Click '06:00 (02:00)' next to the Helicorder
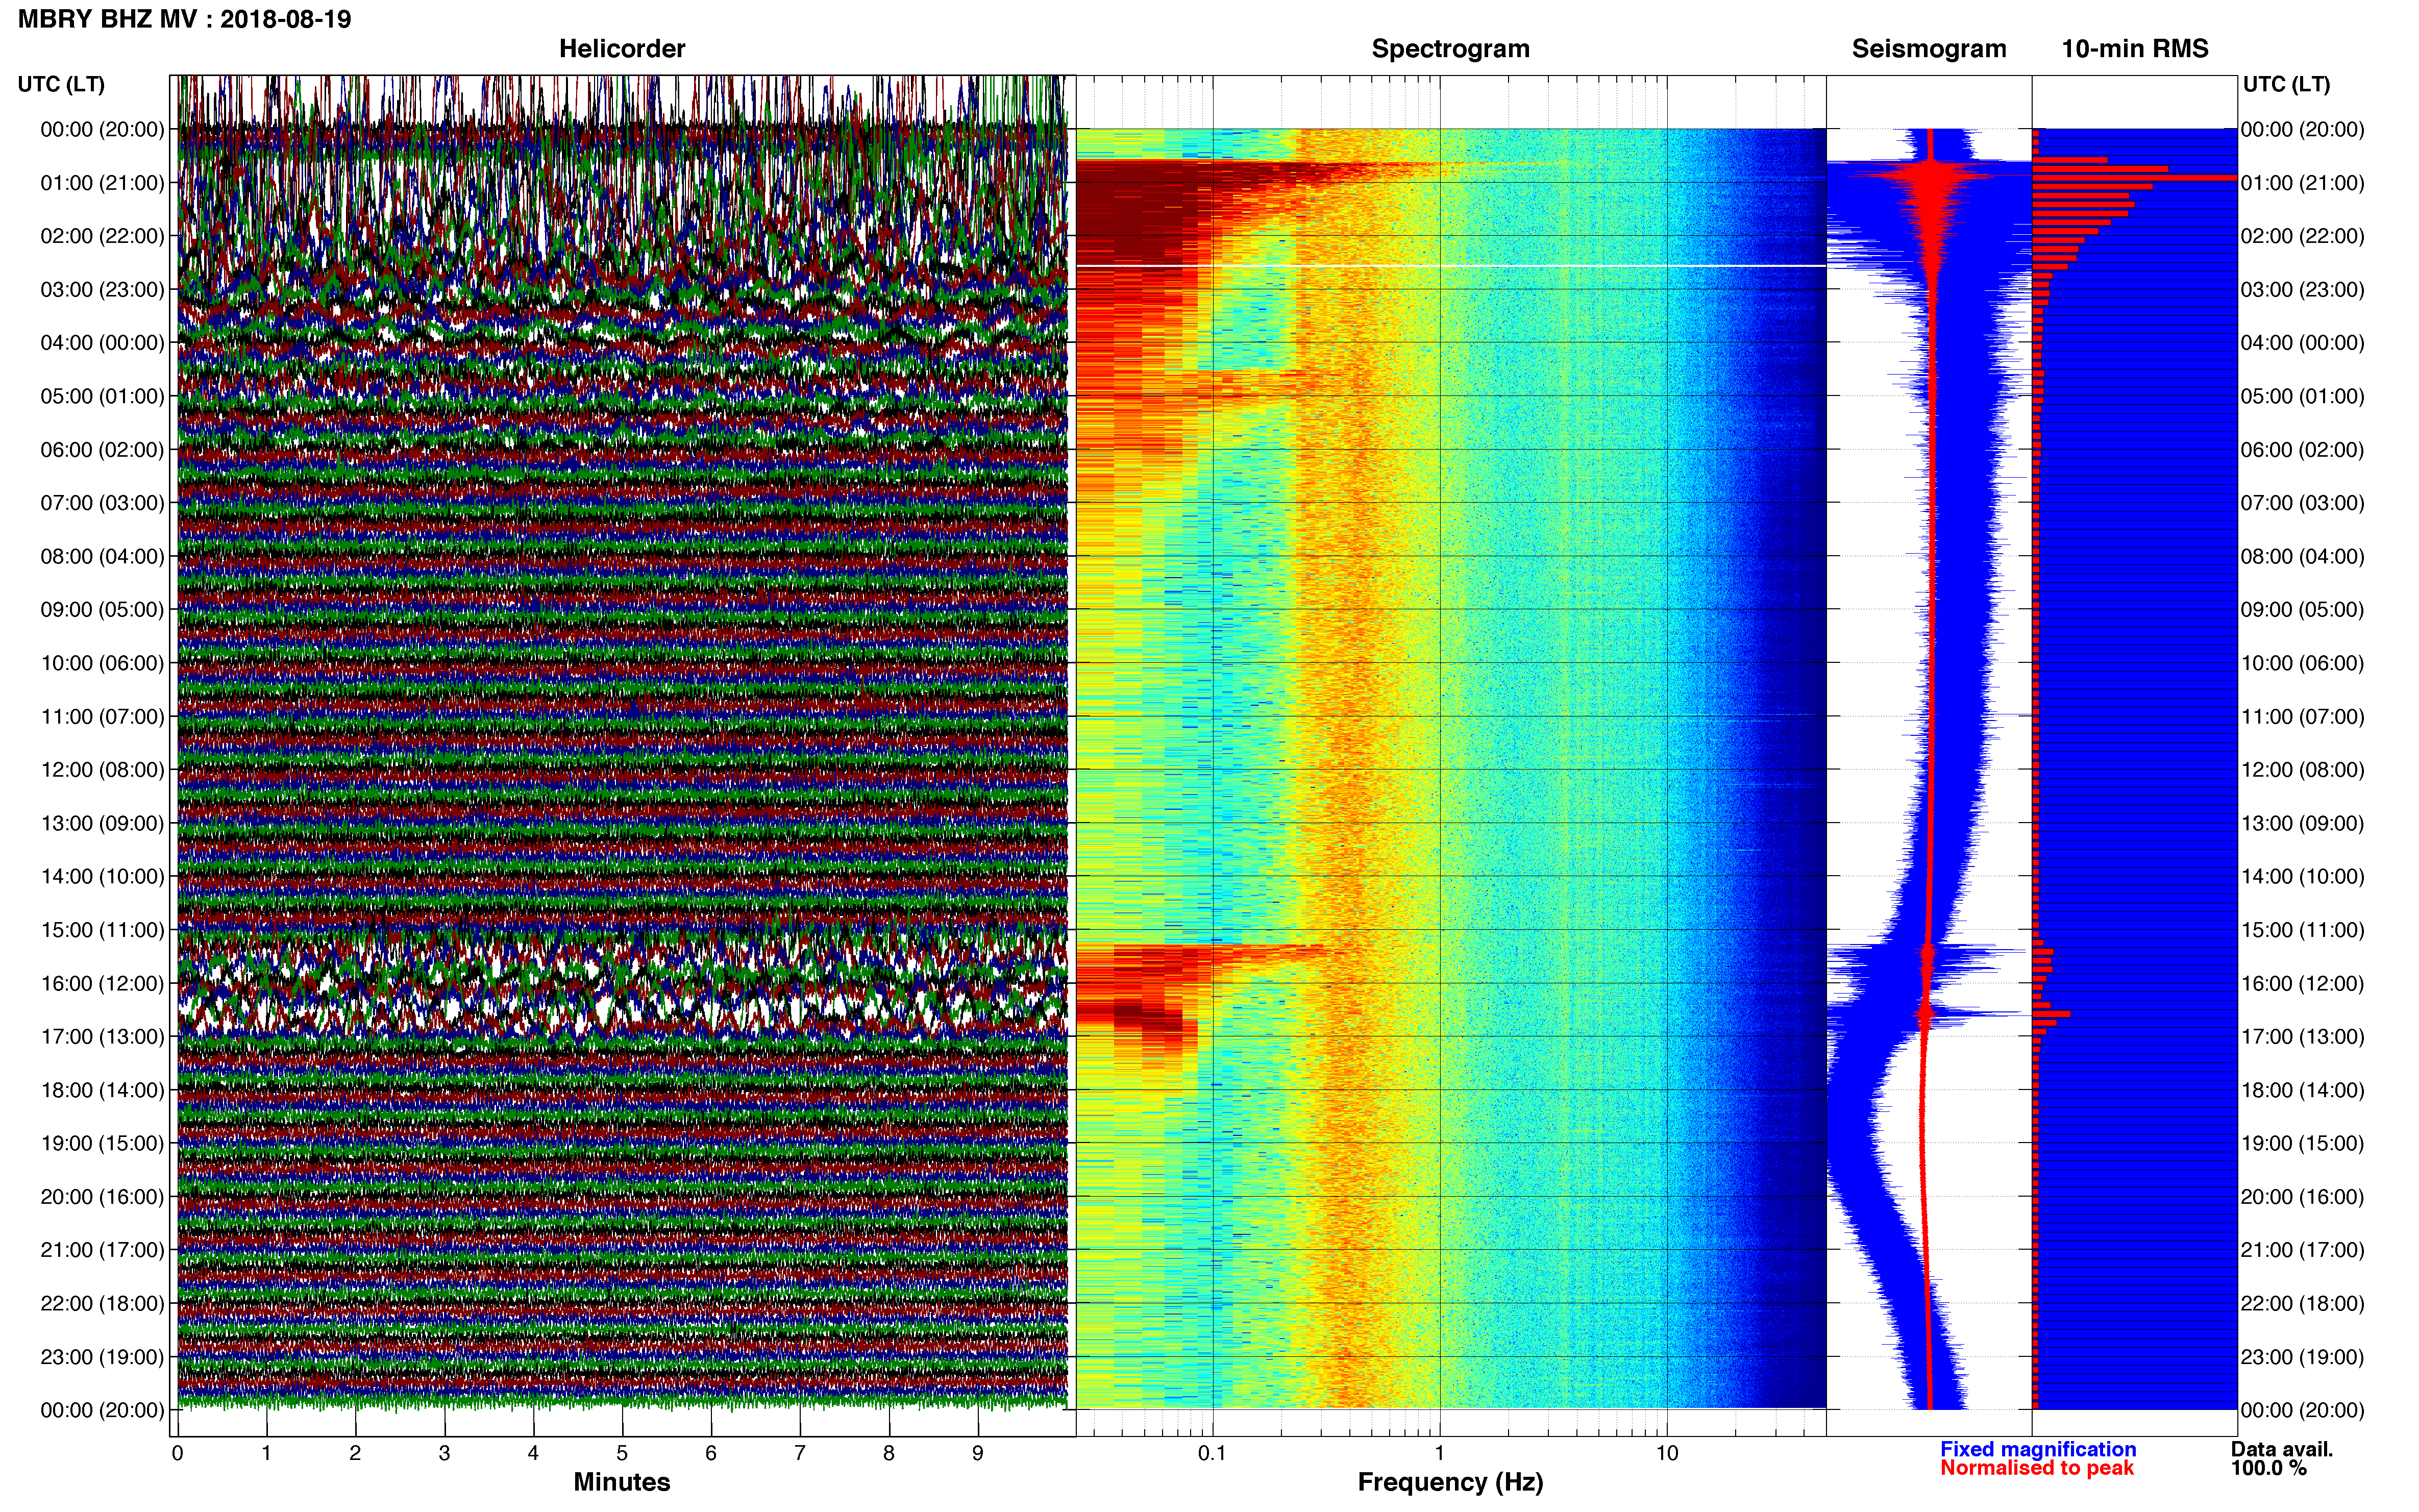The height and width of the screenshot is (1512, 2419). [x=102, y=450]
